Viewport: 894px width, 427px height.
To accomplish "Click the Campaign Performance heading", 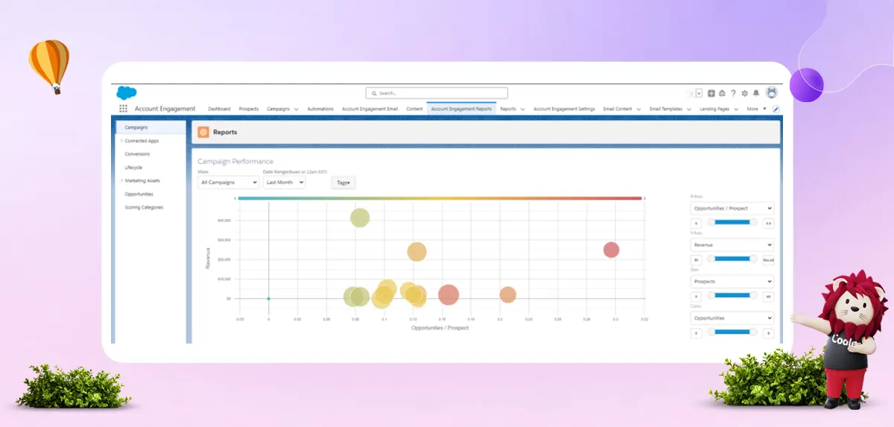I will [x=235, y=161].
